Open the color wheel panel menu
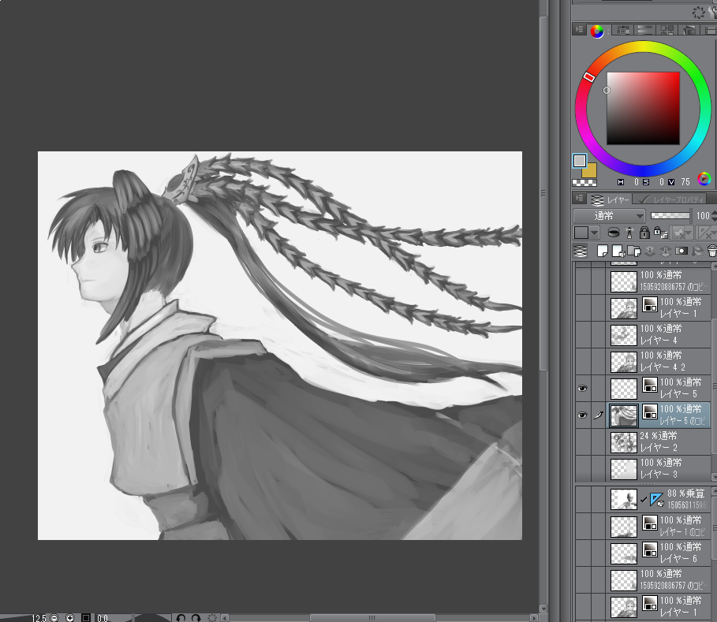The width and height of the screenshot is (717, 622). 579,31
